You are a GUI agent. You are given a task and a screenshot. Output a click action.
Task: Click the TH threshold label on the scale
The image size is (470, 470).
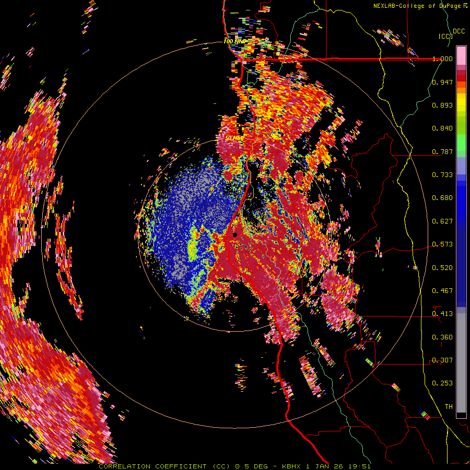click(449, 407)
